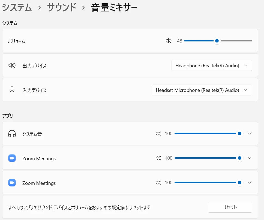This screenshot has height=220, width=264.
Task: Go to サウンド in the breadcrumb
Action: point(62,8)
